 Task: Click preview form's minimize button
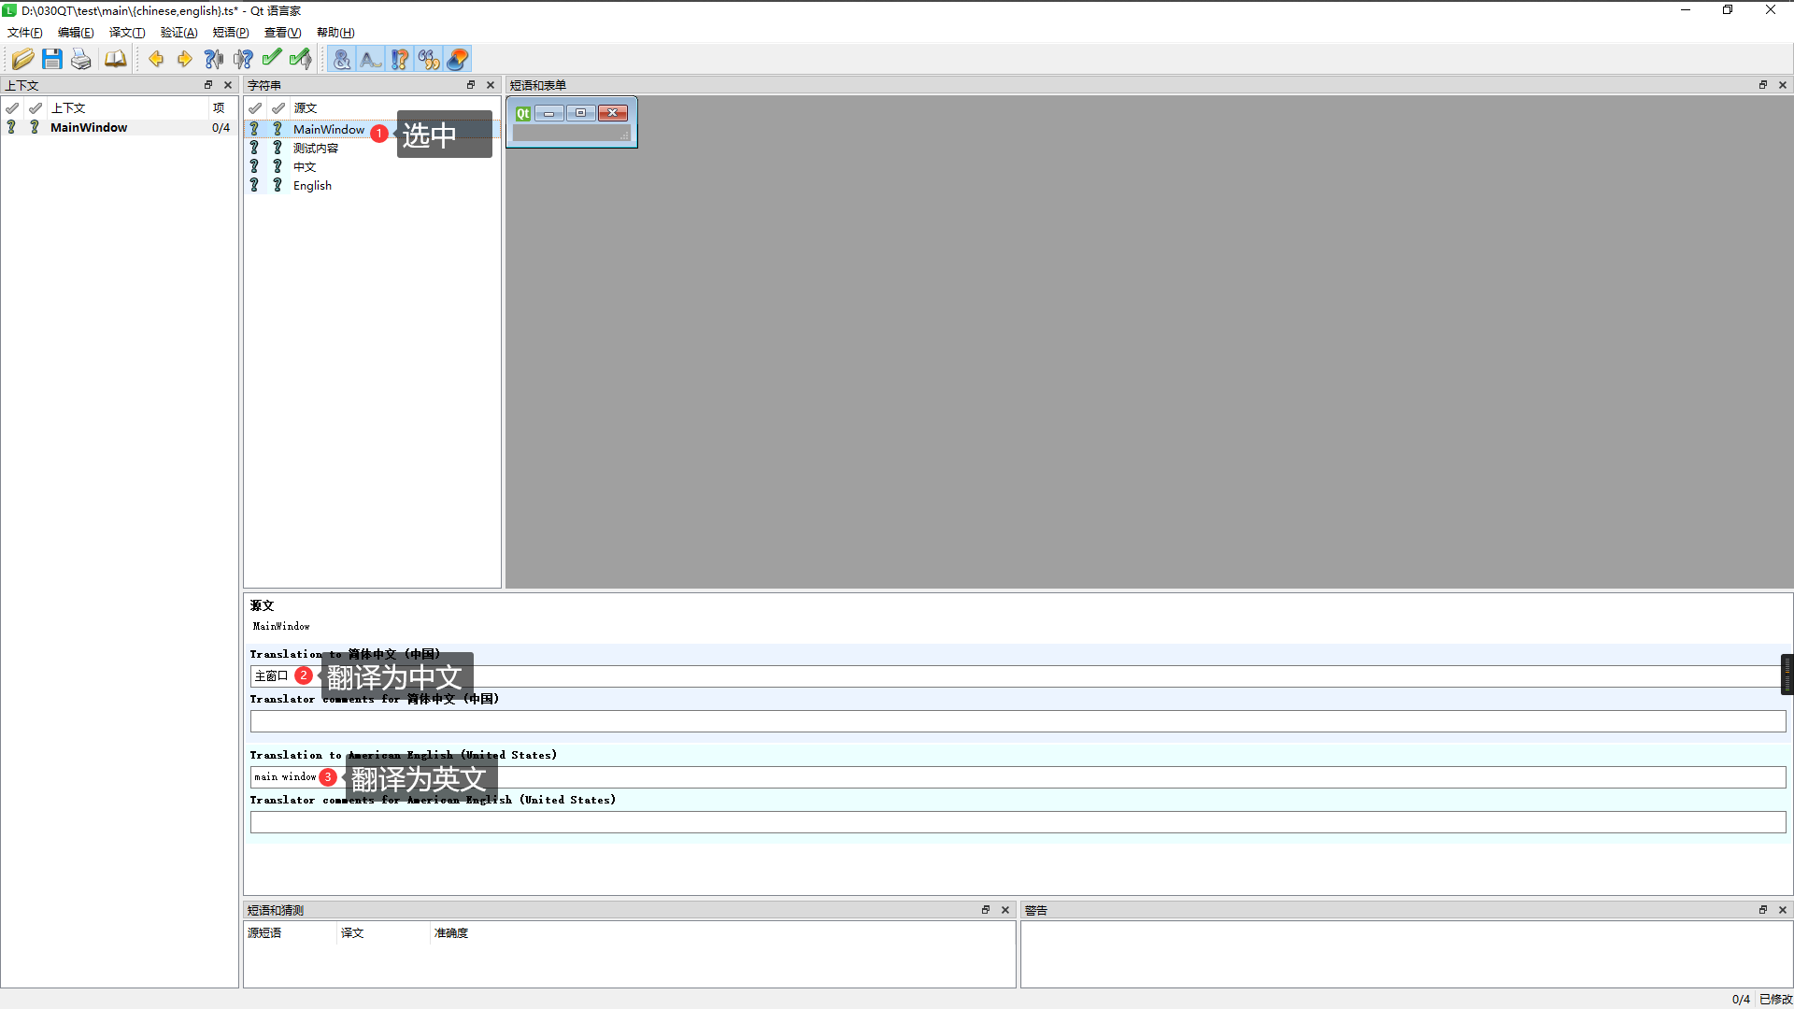pos(549,113)
